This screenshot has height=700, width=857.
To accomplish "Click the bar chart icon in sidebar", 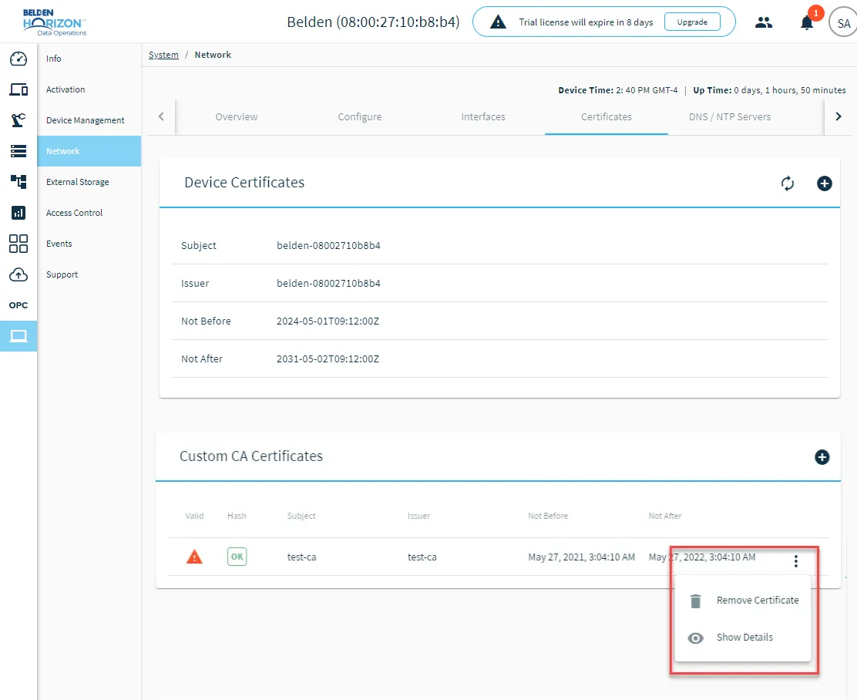I will point(18,213).
